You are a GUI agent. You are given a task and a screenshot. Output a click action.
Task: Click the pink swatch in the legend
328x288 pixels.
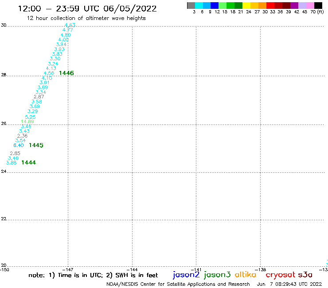coord(310,5)
